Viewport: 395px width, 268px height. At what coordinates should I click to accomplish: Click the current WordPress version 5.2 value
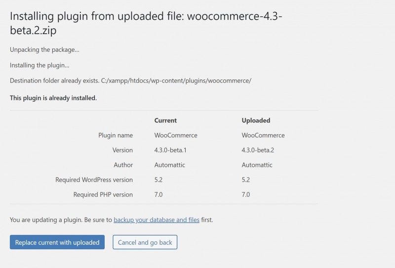pos(158,180)
